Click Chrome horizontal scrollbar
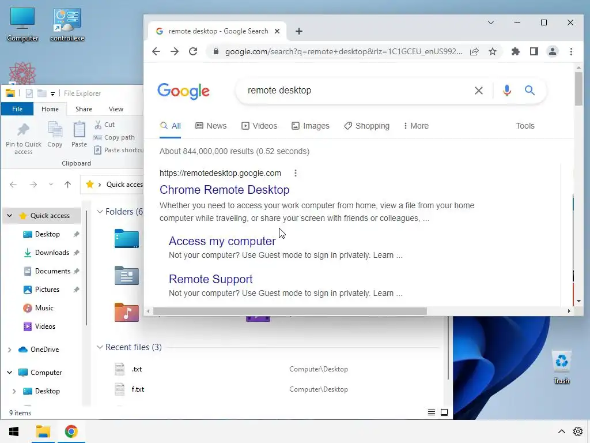 (290, 311)
